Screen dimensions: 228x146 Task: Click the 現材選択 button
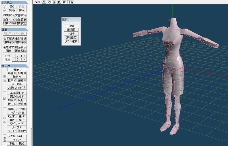tap(21, 42)
